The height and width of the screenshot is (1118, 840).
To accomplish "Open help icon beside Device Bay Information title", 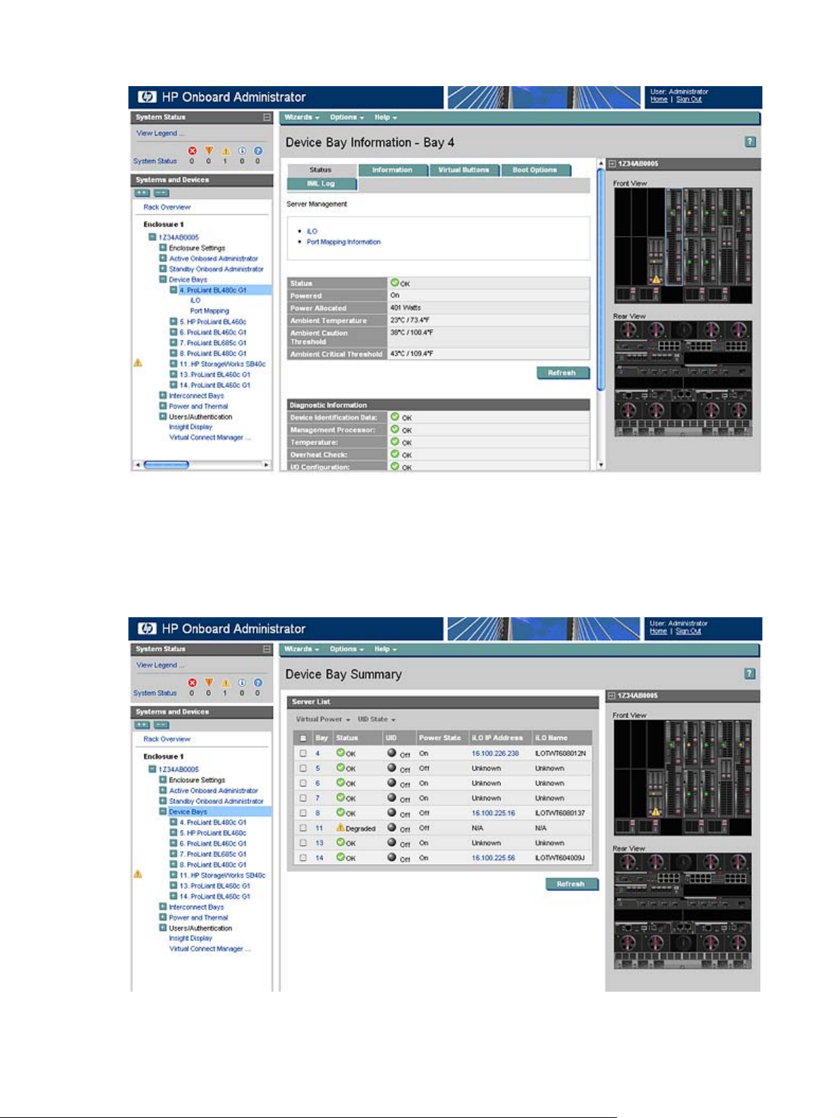I will coord(750,142).
